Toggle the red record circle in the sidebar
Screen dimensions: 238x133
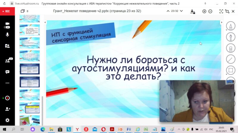point(7,98)
